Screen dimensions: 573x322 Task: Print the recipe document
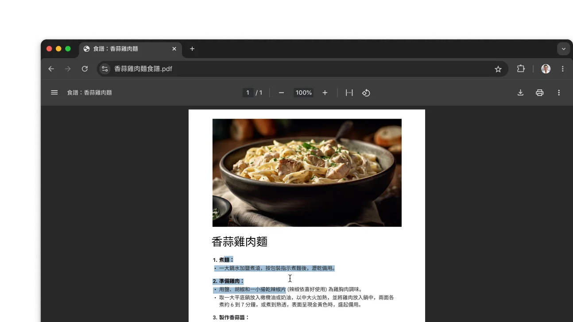(539, 92)
